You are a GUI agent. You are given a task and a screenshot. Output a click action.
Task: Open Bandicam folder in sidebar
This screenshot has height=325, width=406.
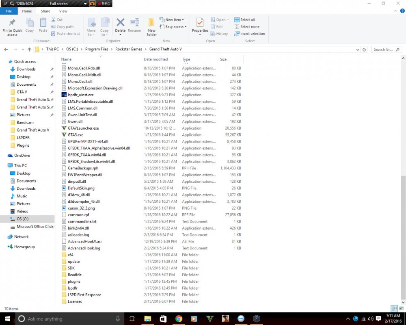click(x=25, y=122)
